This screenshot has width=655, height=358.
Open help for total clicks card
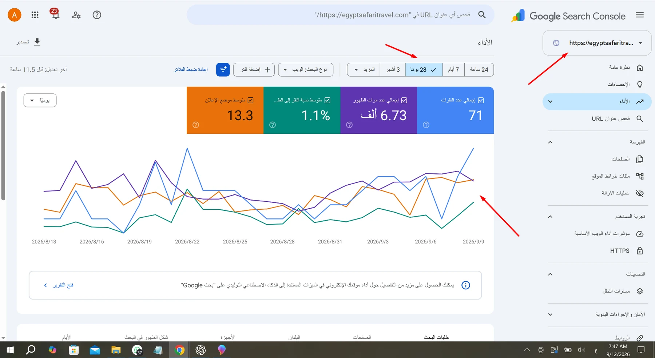[426, 125]
